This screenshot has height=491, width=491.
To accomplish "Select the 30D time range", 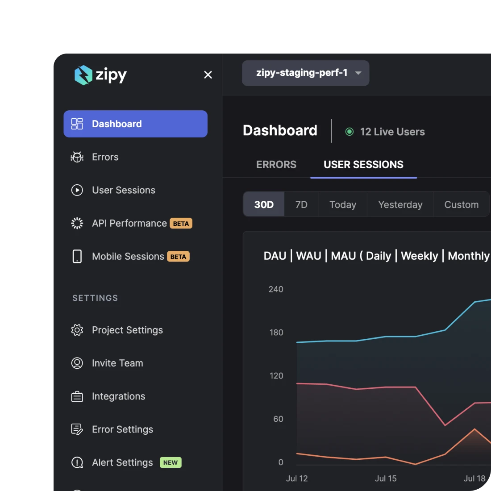I will tap(264, 204).
